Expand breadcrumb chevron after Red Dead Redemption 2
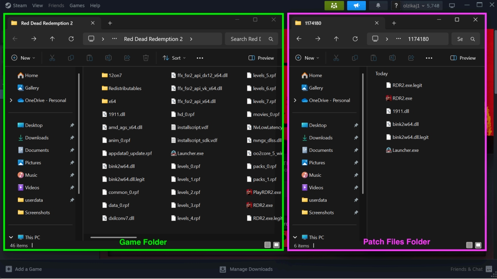The image size is (497, 279). (191, 39)
